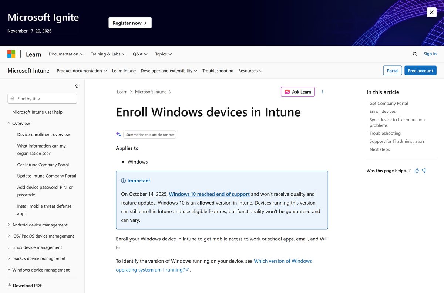Expand the Product documentation menu
Viewport: 444px width, 293px height.
click(x=82, y=71)
